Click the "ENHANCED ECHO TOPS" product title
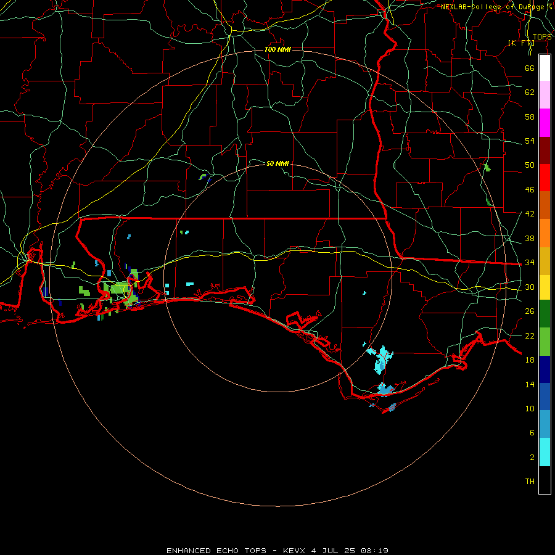555x555 pixels. coord(216,551)
